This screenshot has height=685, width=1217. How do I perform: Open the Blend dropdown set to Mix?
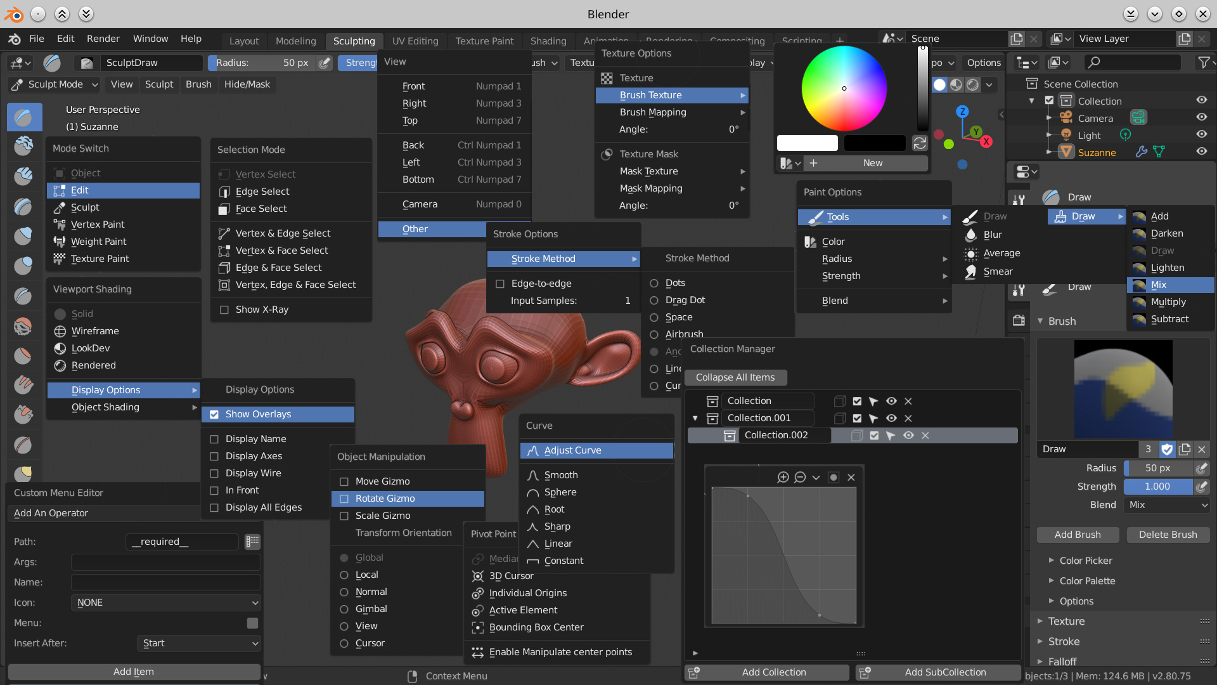click(x=1167, y=505)
